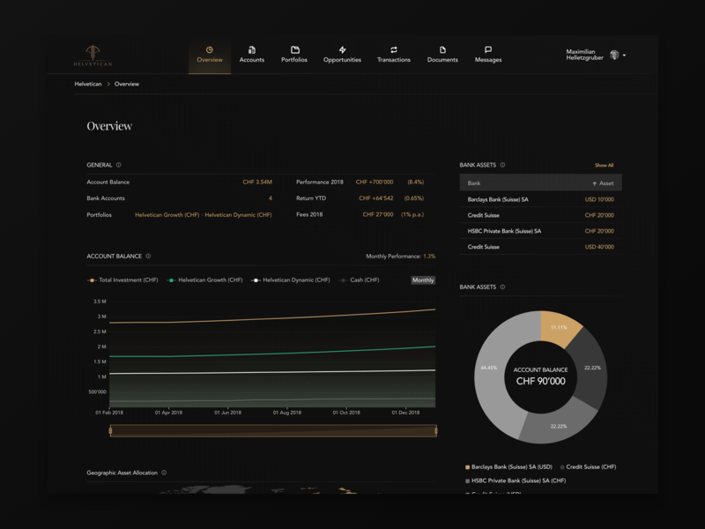Open the Overview tab label
This screenshot has width=705, height=529.
click(210, 60)
